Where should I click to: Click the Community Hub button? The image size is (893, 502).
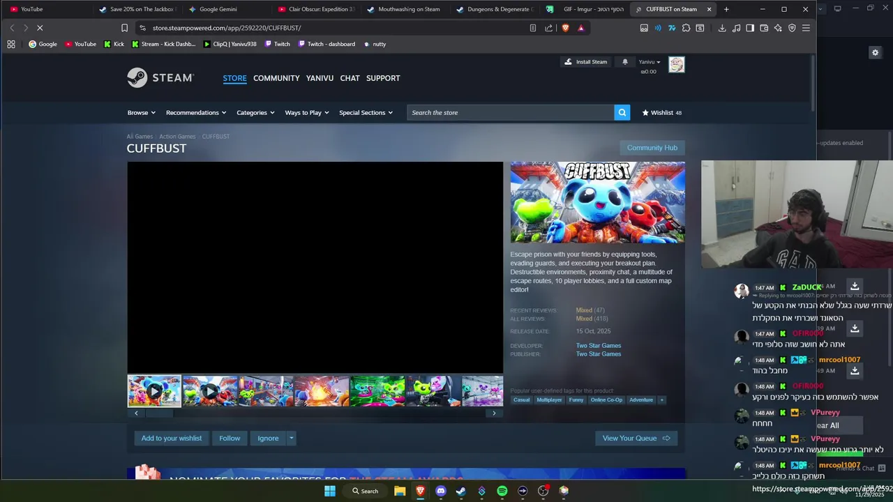(652, 148)
